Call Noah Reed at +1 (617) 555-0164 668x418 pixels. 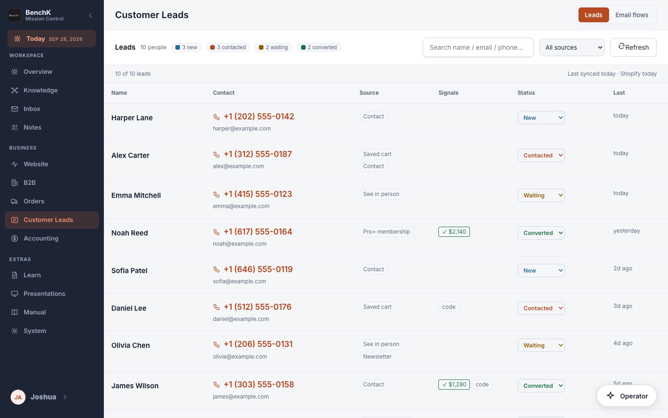pyautogui.click(x=252, y=232)
